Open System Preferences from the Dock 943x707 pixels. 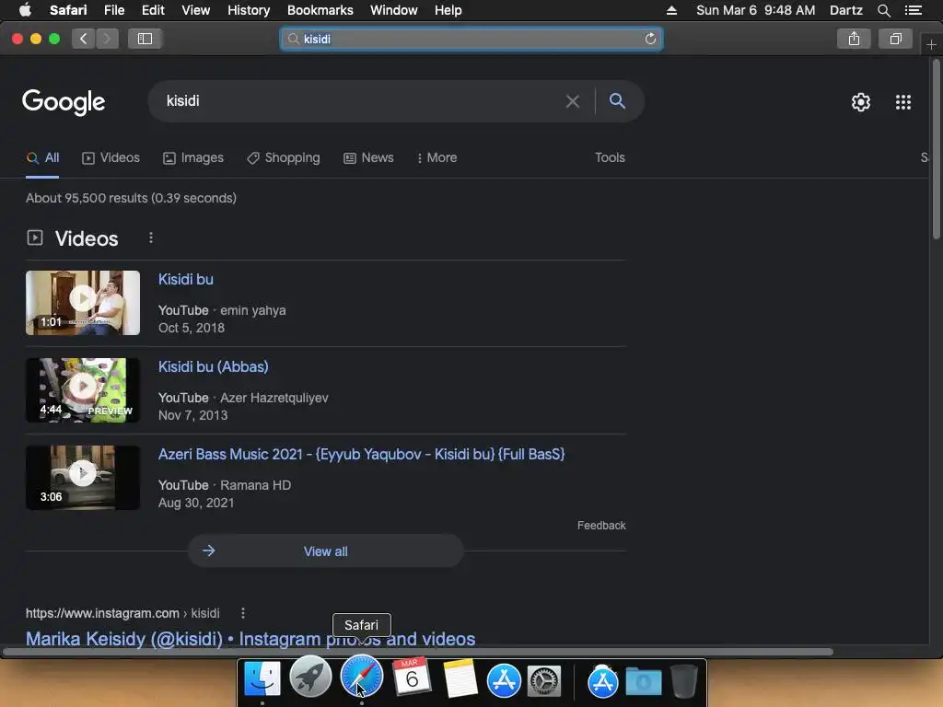click(x=543, y=682)
